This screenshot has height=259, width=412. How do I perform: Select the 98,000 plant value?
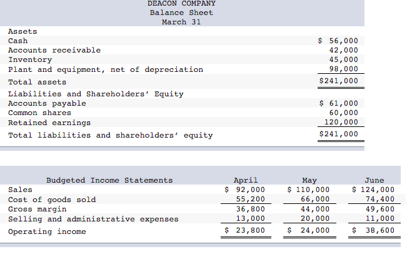coord(344,69)
